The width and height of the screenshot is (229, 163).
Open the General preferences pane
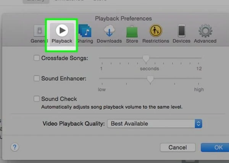tap(39, 34)
